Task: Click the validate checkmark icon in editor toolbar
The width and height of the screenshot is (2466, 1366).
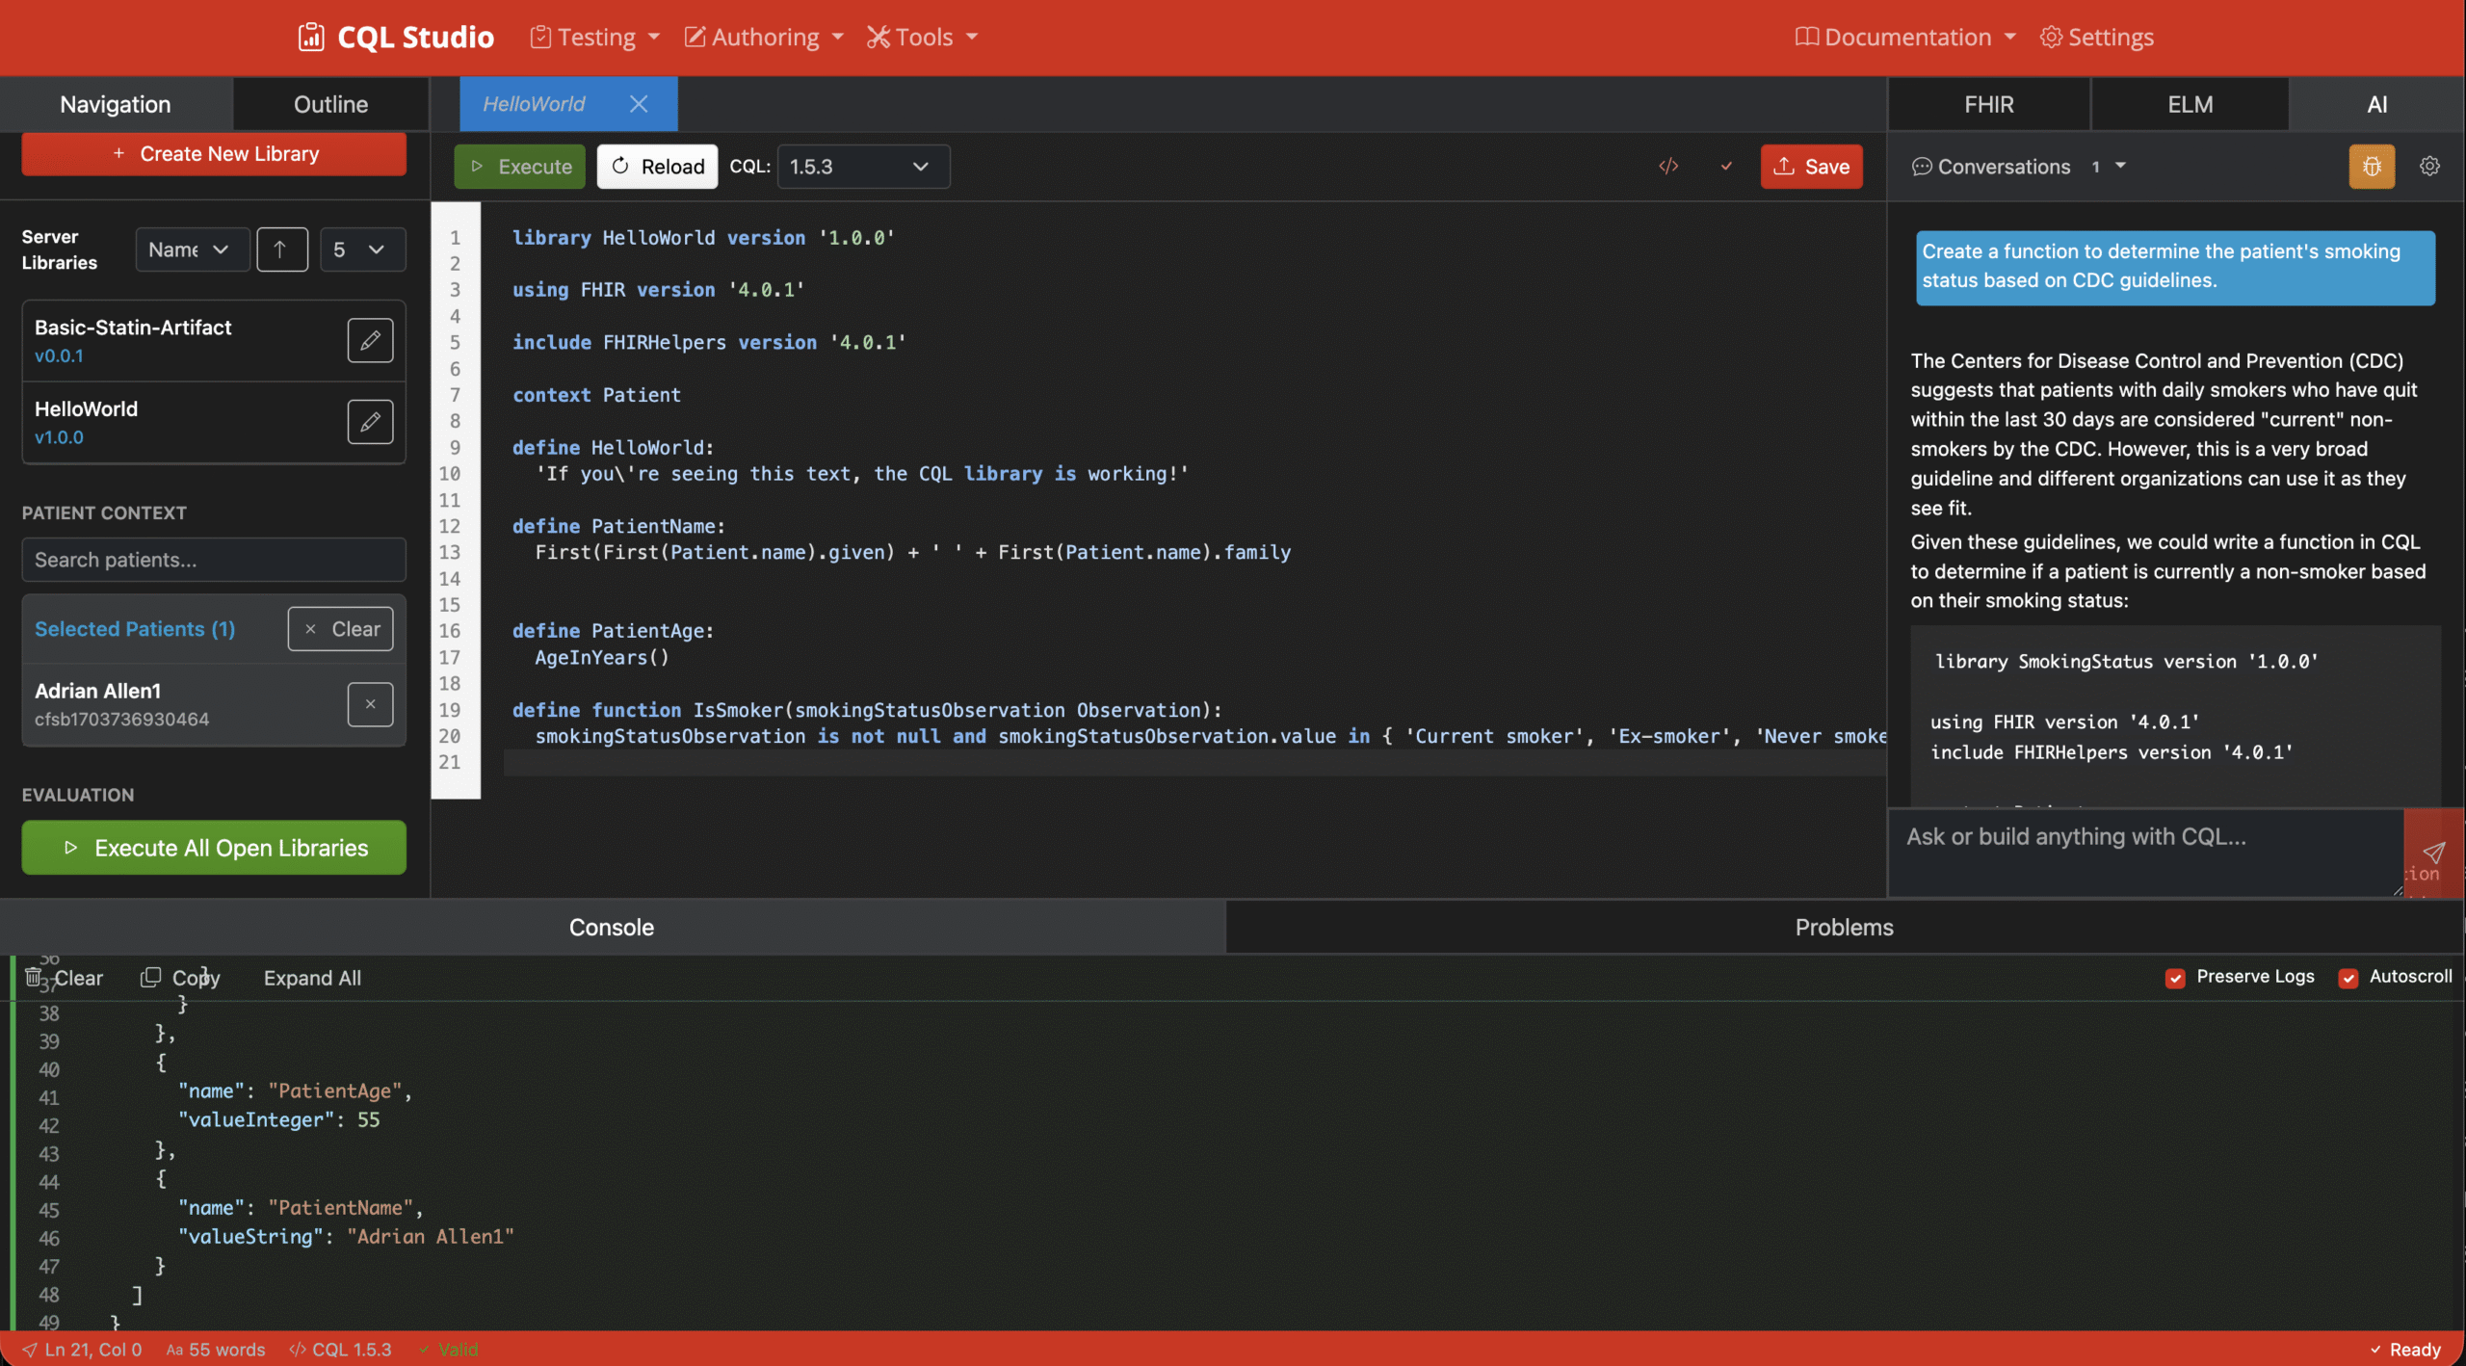Action: pyautogui.click(x=1726, y=166)
